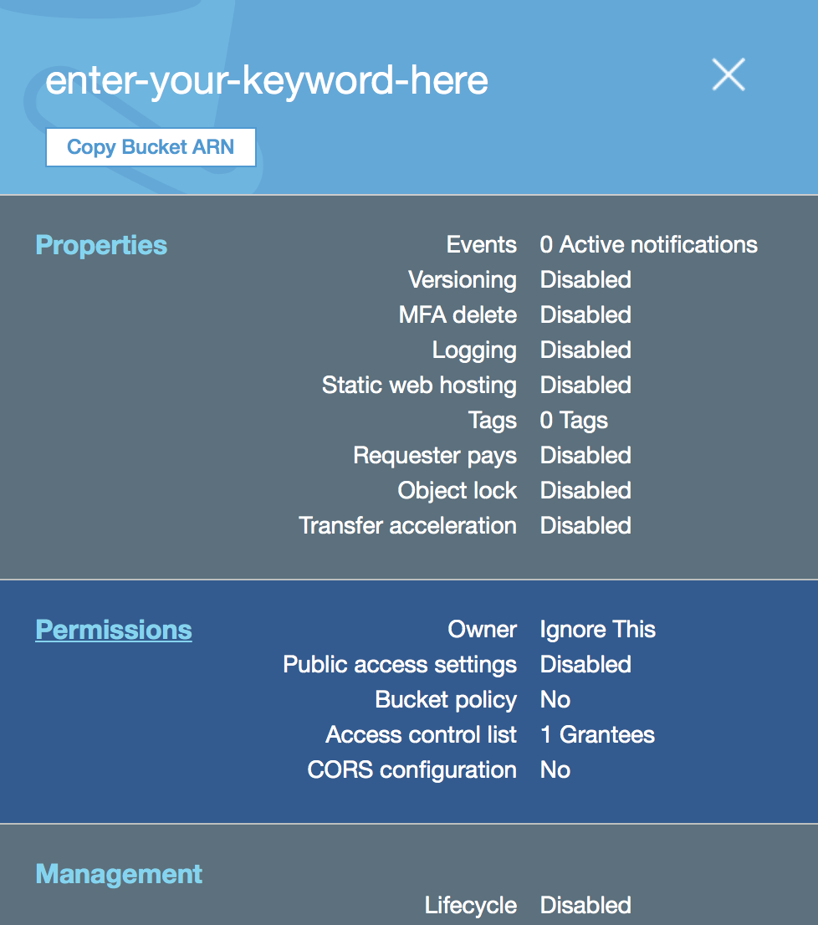Click the Versioning Disabled value
The height and width of the screenshot is (925, 818).
(x=585, y=279)
